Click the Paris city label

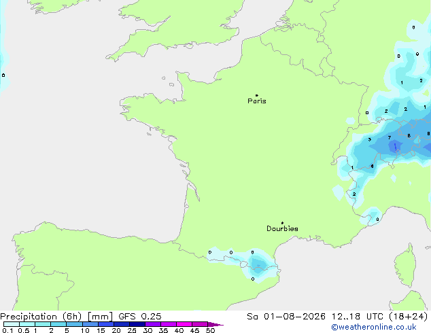point(257,101)
